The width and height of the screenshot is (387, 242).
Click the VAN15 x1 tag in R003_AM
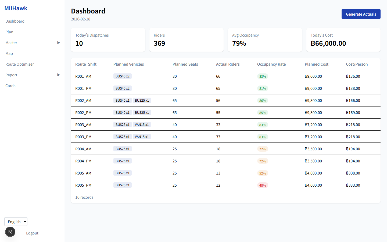tap(142, 125)
